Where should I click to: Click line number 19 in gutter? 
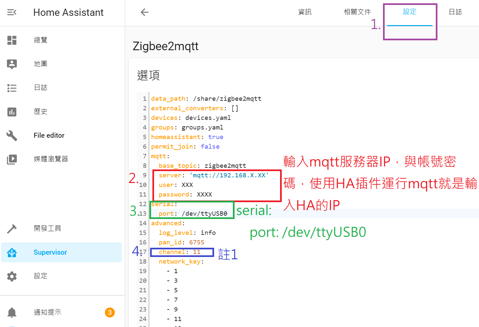tap(143, 271)
